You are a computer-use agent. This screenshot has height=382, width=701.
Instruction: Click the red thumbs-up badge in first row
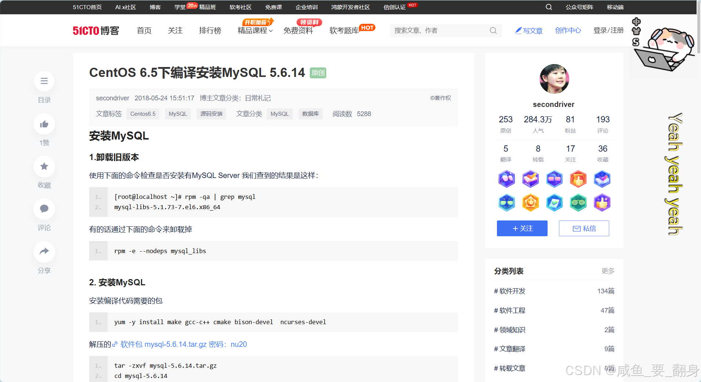578,179
